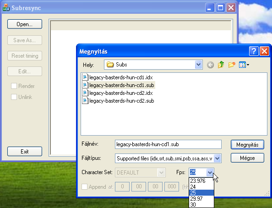The height and width of the screenshot is (208, 272).
Task: Click the Back navigation arrow icon
Action: click(210, 65)
